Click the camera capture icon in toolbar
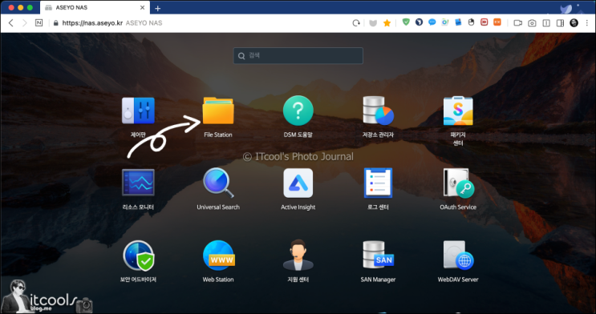 [532, 22]
